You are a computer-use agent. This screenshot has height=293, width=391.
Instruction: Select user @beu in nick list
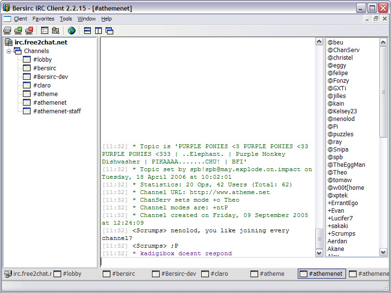[335, 43]
